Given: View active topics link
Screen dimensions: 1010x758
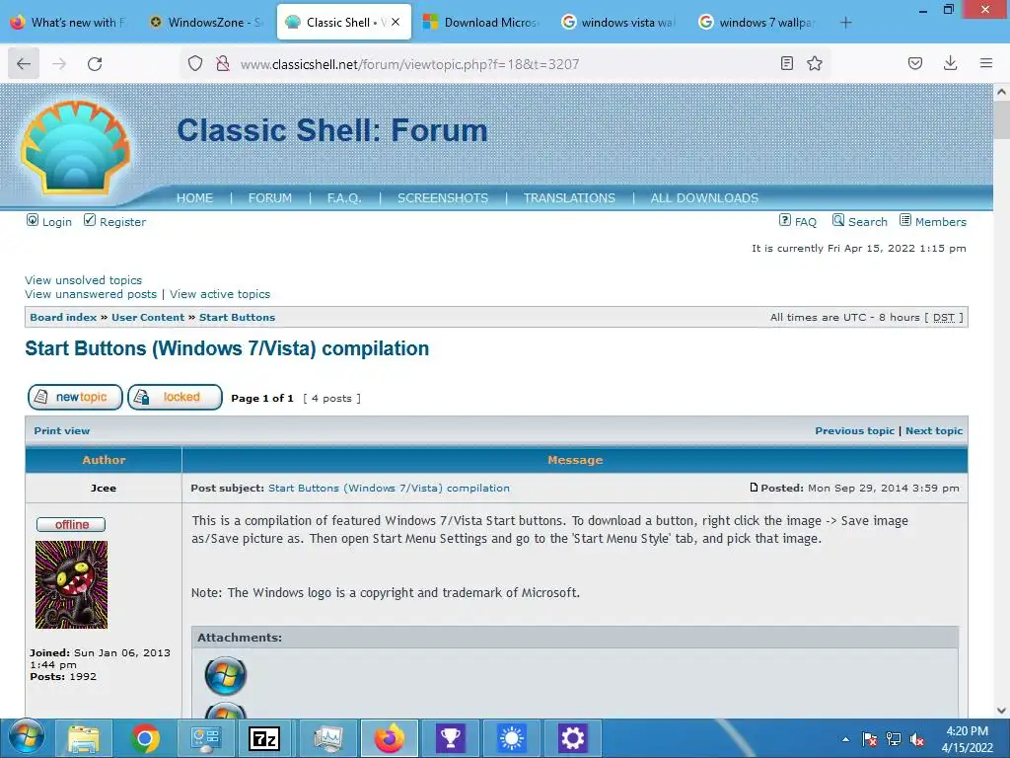Looking at the screenshot, I should pos(220,294).
